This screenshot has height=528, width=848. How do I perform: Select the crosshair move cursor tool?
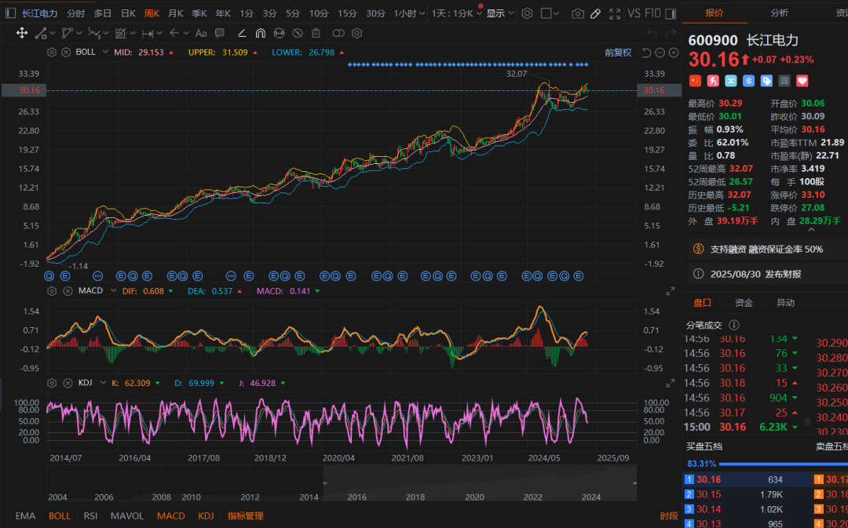pos(22,34)
